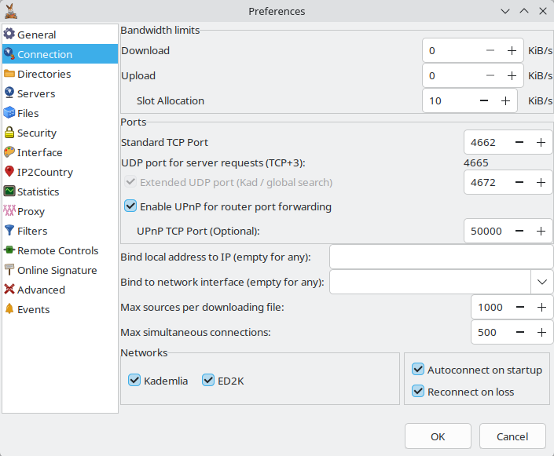554x456 pixels.
Task: Click the aMule mascot icon in title bar
Action: click(10, 11)
